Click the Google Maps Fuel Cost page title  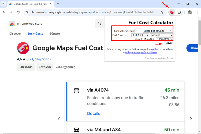click(68, 48)
